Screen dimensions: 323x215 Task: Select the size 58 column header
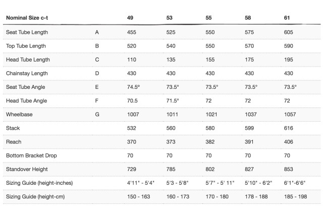pyautogui.click(x=248, y=18)
